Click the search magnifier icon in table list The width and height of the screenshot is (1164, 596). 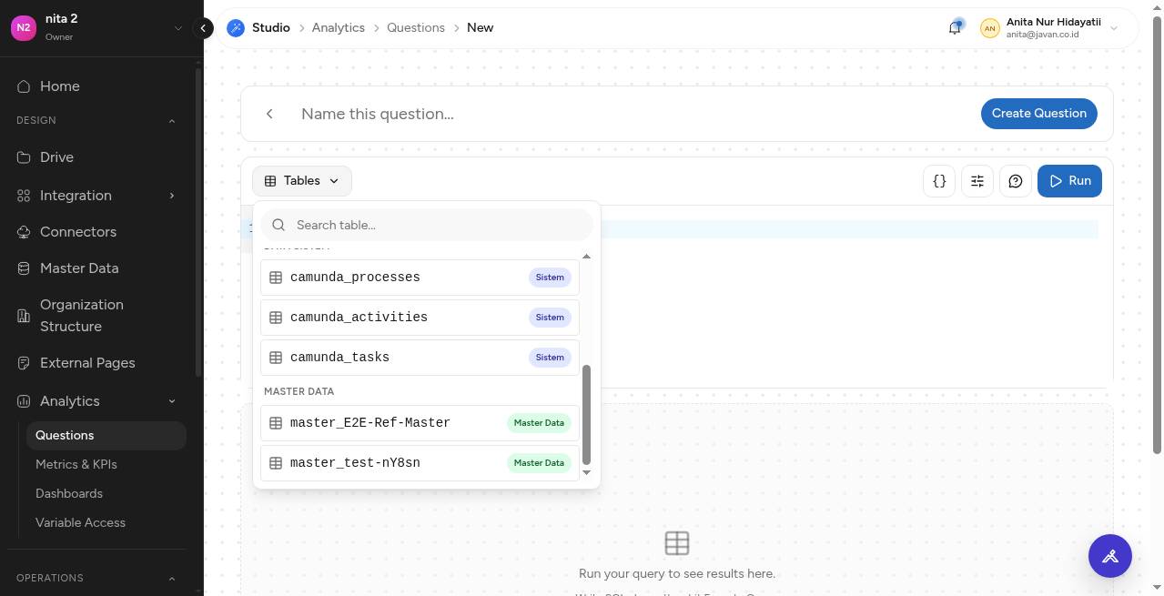pyautogui.click(x=279, y=225)
